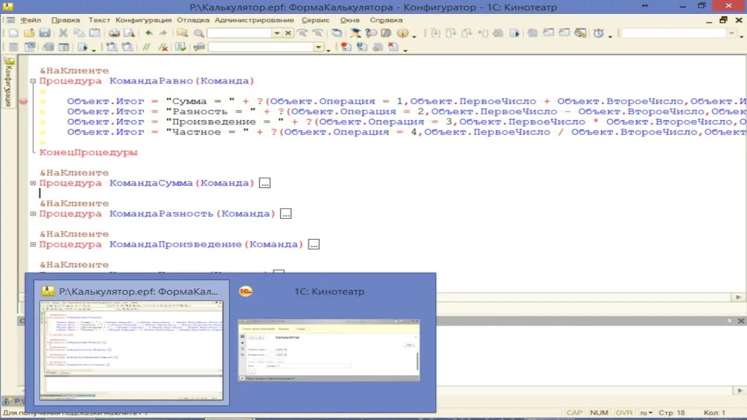Remove all breakpoints red X icon
The width and height of the screenshot is (747, 420).
tap(392, 47)
